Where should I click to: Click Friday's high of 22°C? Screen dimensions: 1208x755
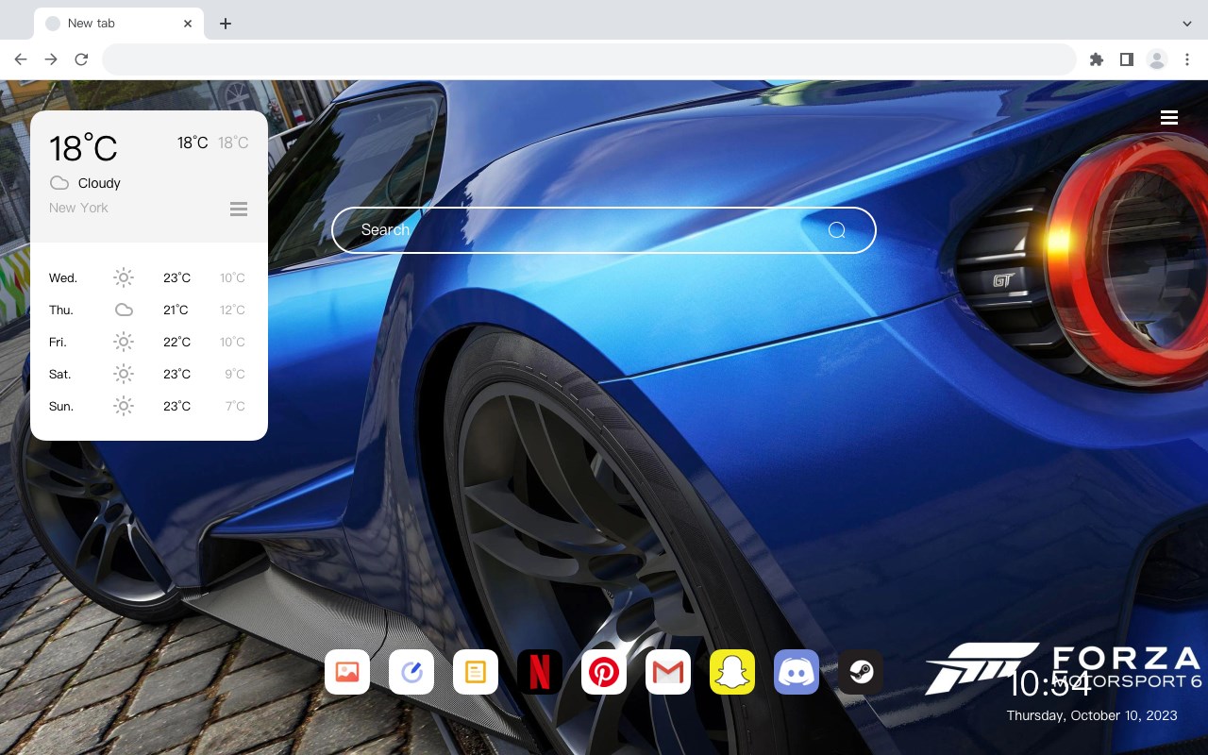click(x=176, y=343)
